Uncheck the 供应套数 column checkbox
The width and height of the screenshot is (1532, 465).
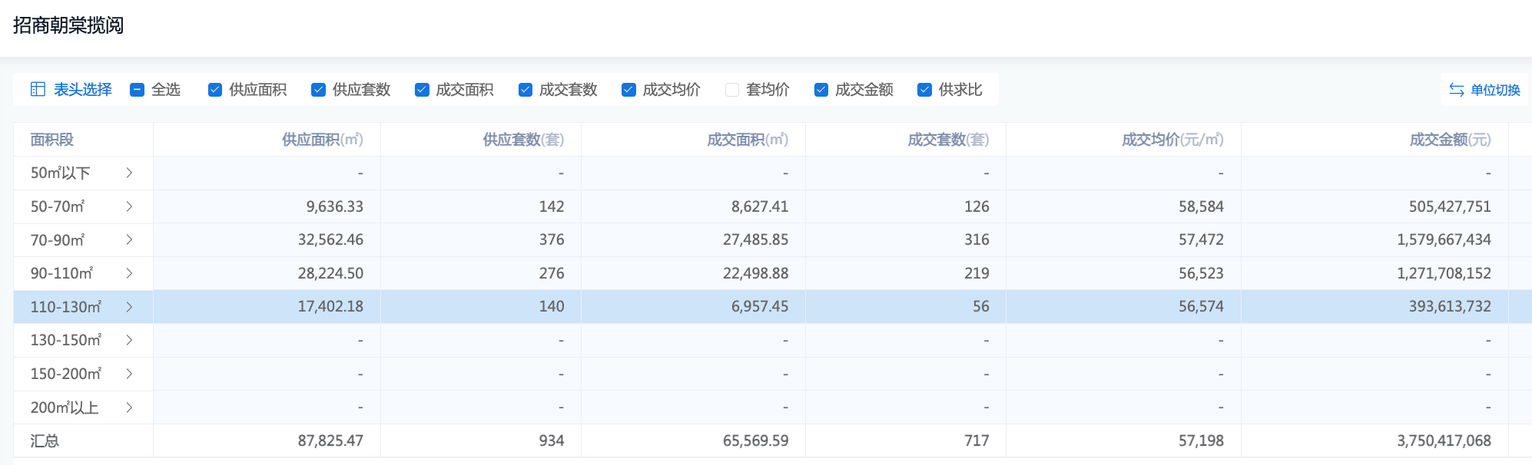point(318,90)
